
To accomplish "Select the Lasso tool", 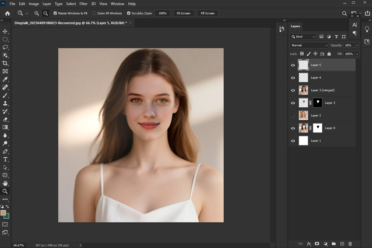I will (x=5, y=47).
